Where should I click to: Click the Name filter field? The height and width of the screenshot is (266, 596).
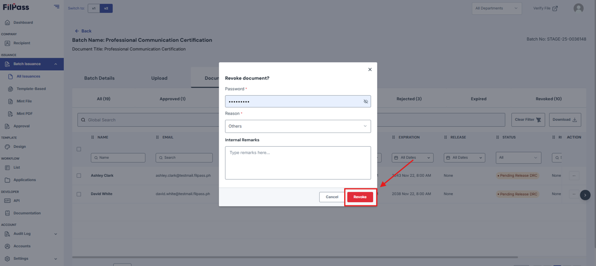pyautogui.click(x=118, y=157)
